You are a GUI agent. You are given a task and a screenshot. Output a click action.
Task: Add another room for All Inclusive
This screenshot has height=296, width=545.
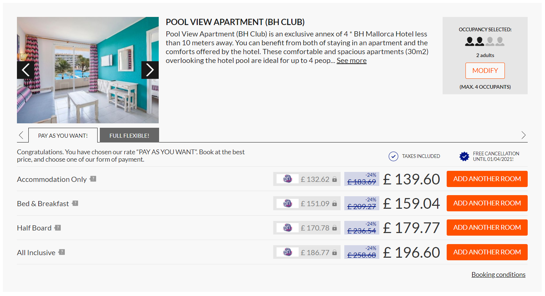point(487,252)
